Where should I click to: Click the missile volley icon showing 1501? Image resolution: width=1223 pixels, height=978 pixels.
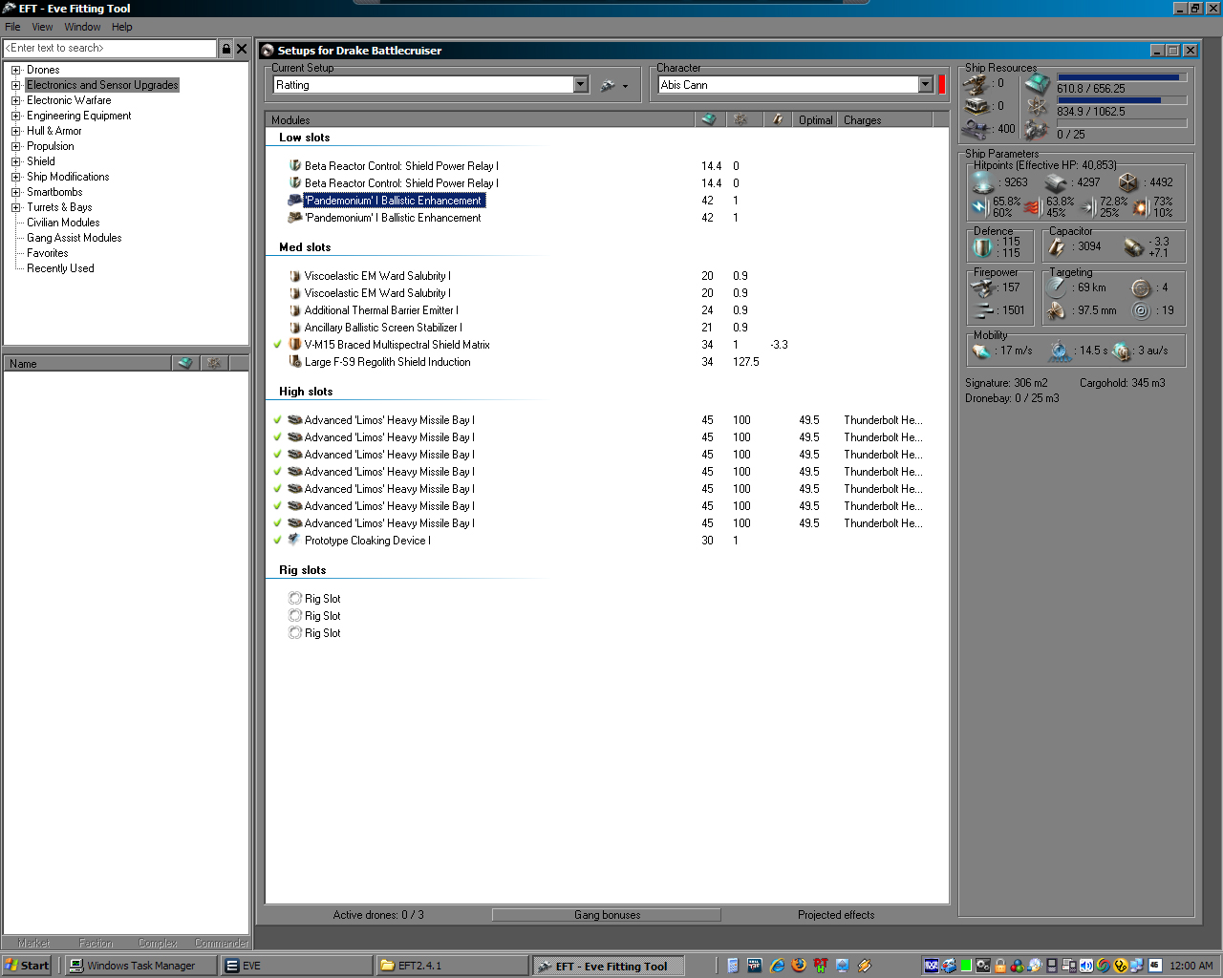pyautogui.click(x=983, y=310)
